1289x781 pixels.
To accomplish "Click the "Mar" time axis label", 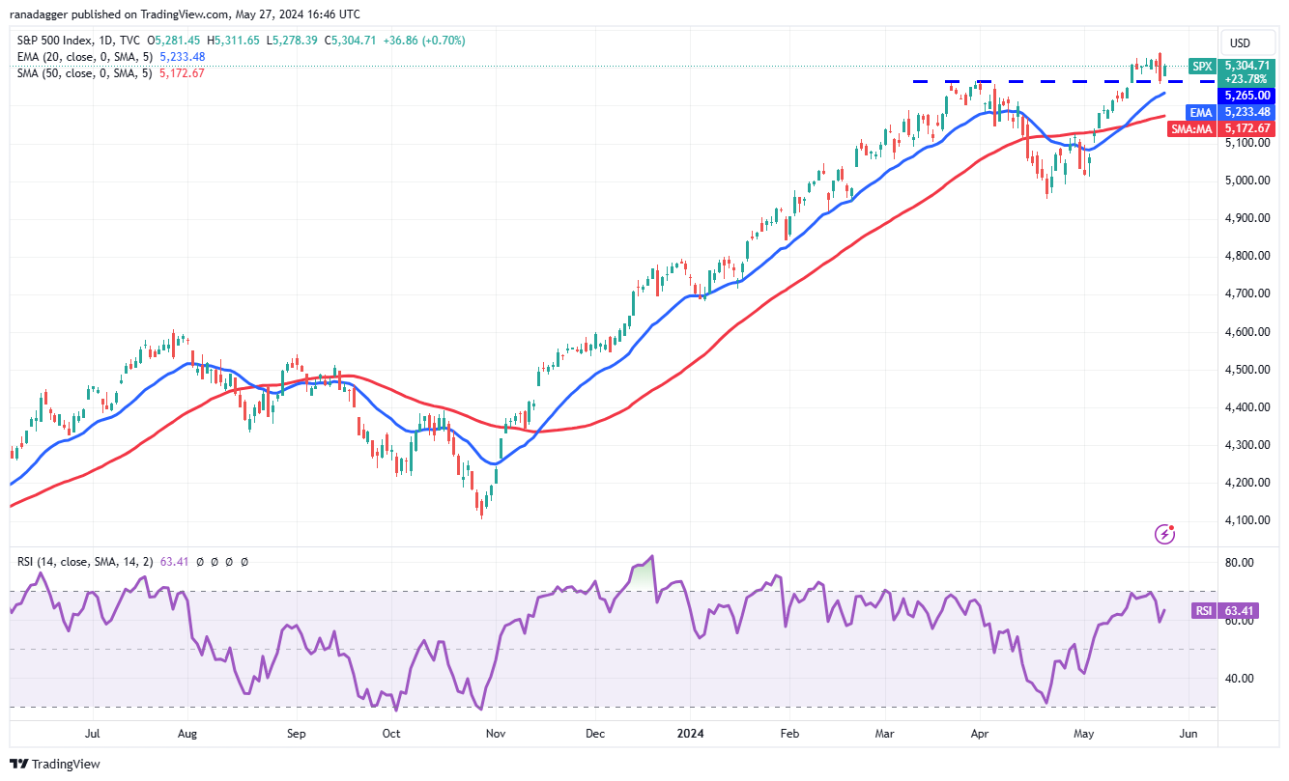I will coord(886,734).
